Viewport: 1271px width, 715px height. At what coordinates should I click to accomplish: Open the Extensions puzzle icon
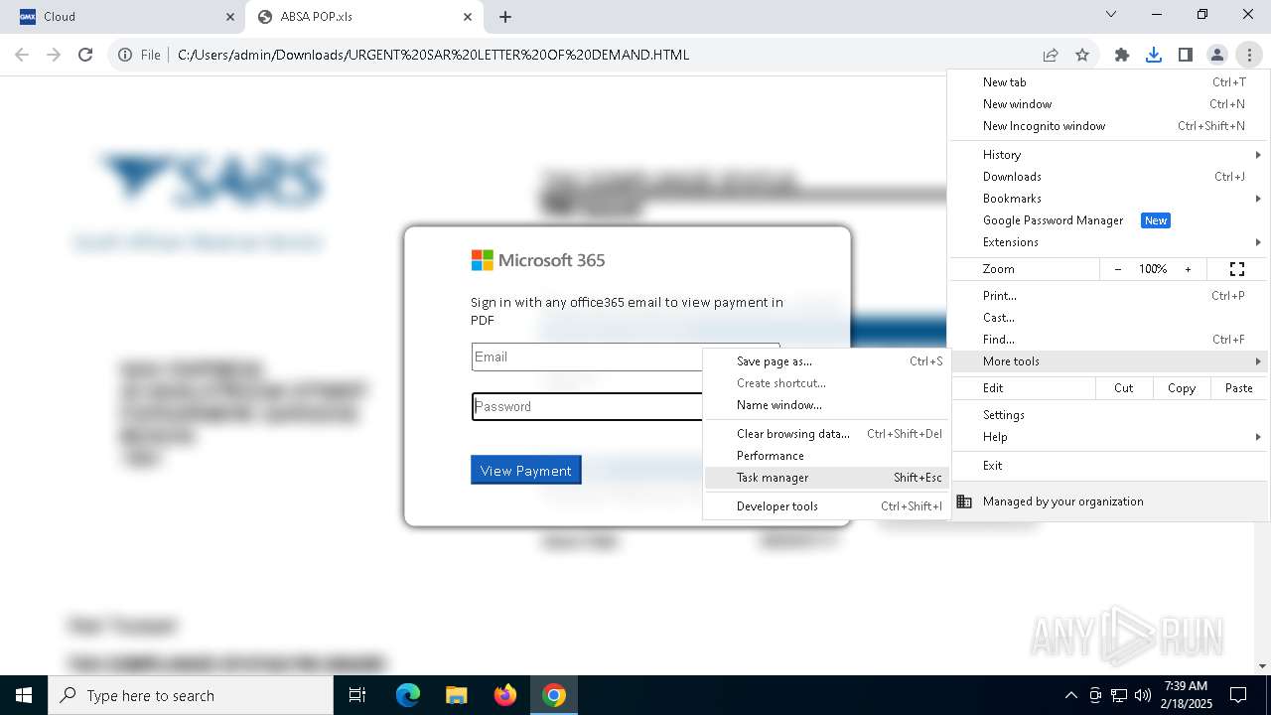pyautogui.click(x=1122, y=55)
